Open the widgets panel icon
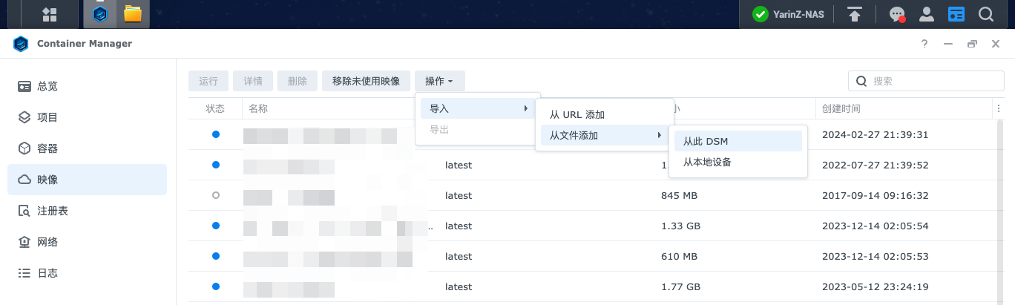The image size is (1015, 305). 956,14
